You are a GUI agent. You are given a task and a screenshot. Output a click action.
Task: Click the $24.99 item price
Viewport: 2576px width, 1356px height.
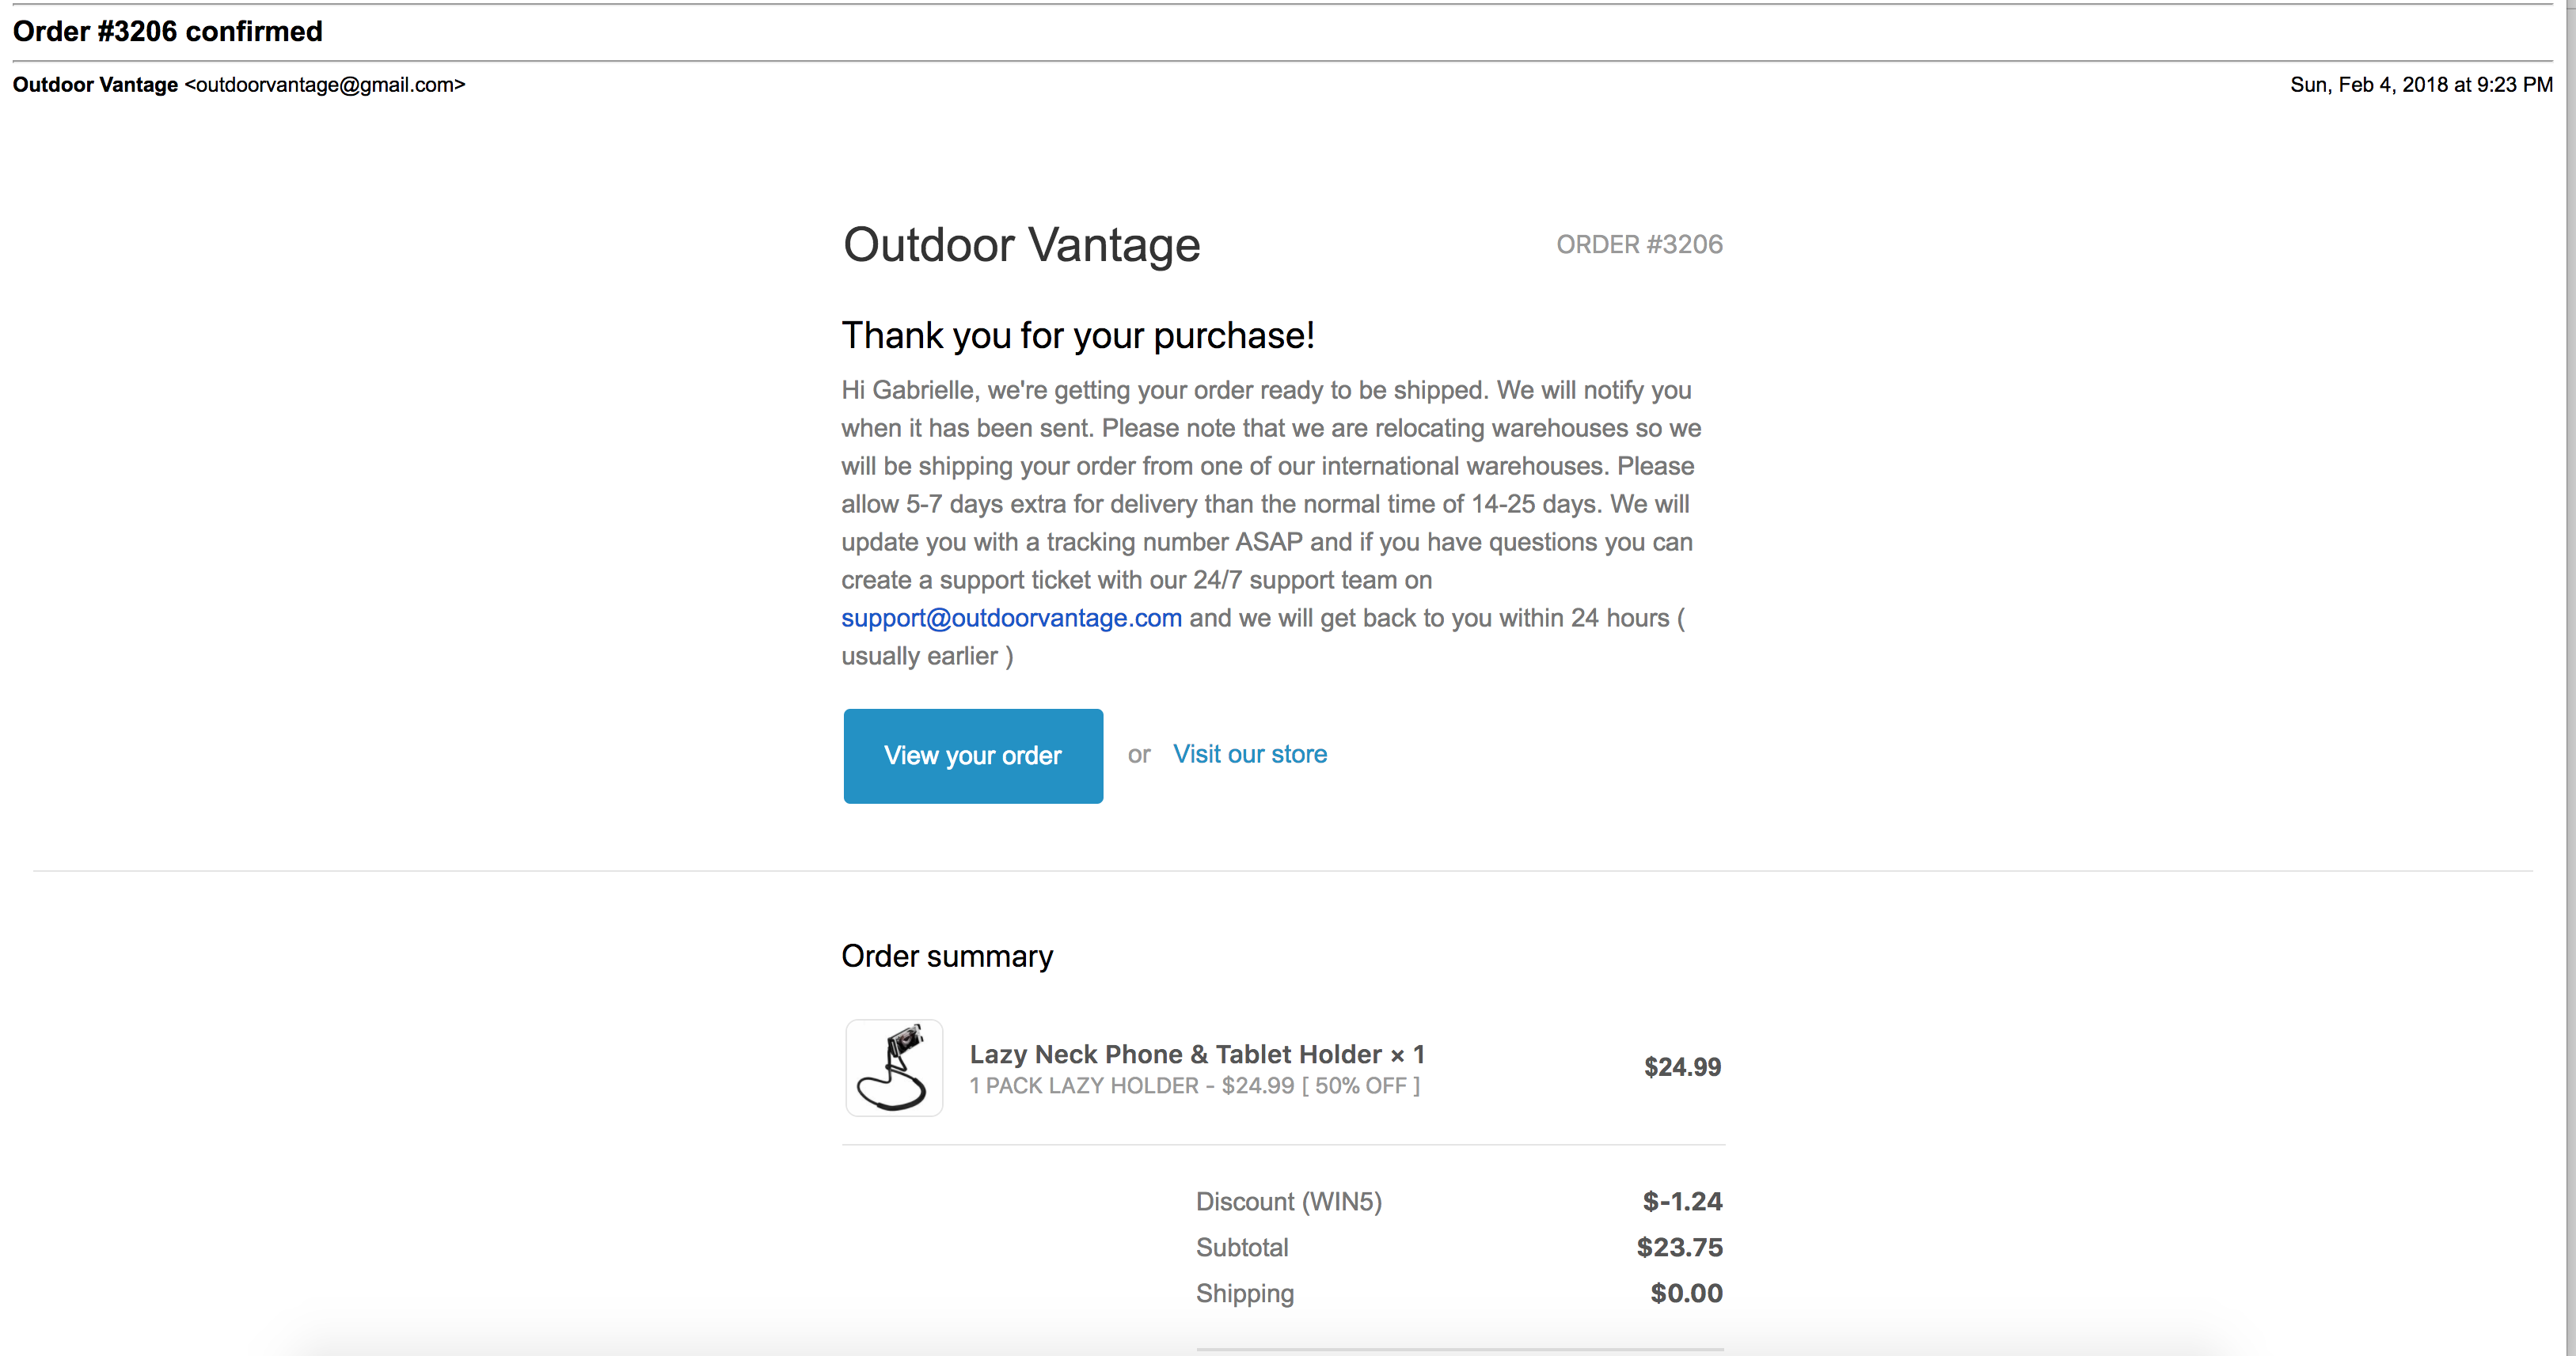[x=1682, y=1067]
